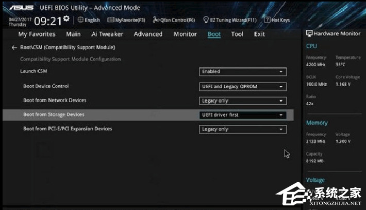
Task: Open Boot from Storage Devices dropdown
Action: 243,115
